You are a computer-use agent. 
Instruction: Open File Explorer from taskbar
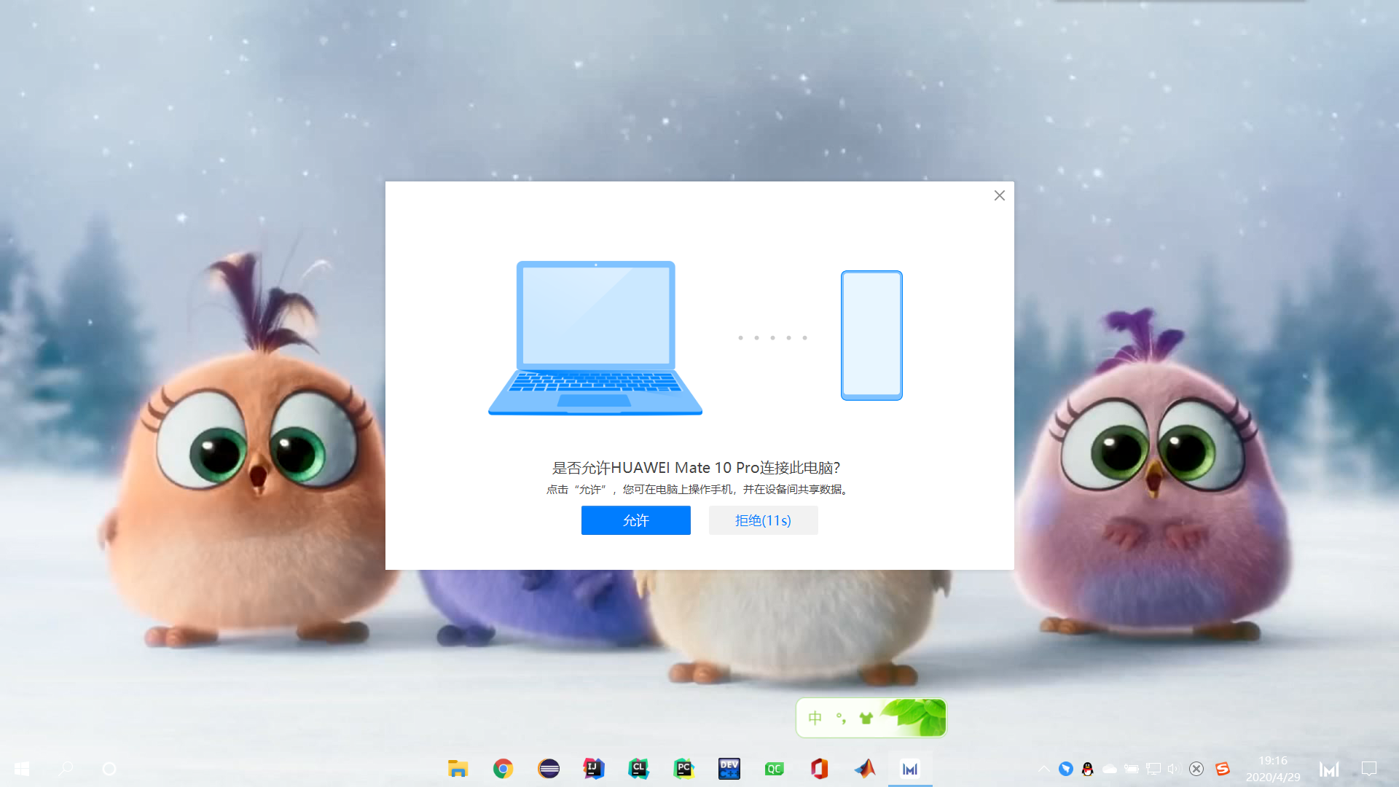[x=458, y=769]
